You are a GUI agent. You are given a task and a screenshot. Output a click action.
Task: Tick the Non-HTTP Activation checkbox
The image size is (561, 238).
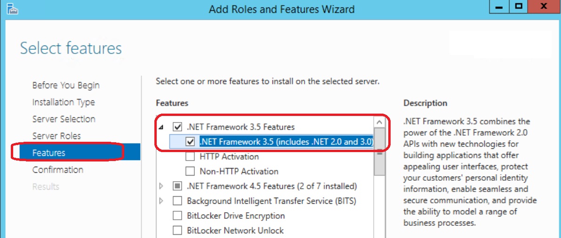click(x=190, y=171)
